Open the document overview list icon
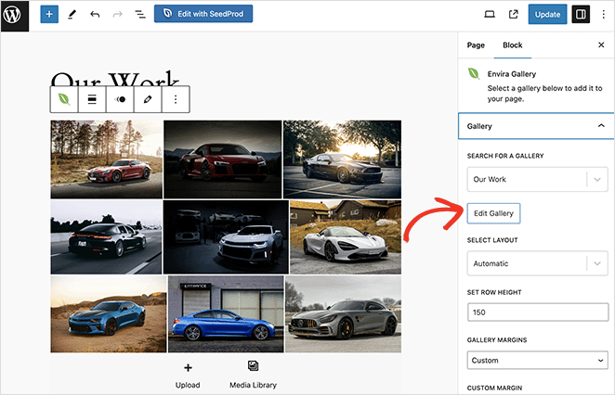Viewport: 615px width, 395px height. click(x=139, y=15)
